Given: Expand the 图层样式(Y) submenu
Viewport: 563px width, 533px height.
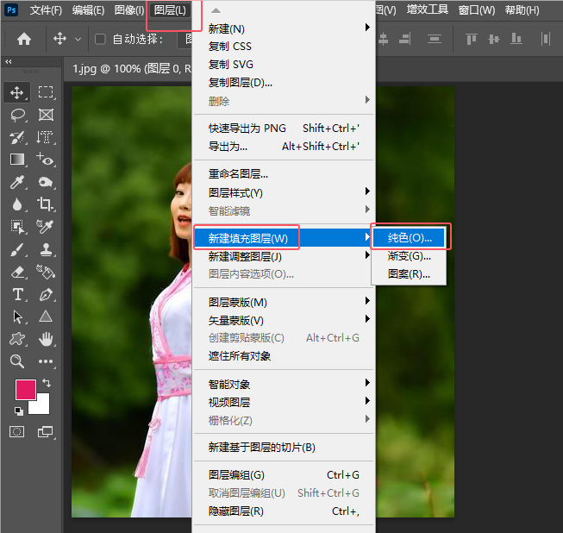Looking at the screenshot, I should 284,192.
